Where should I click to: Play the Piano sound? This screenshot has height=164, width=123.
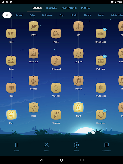[56, 34]
